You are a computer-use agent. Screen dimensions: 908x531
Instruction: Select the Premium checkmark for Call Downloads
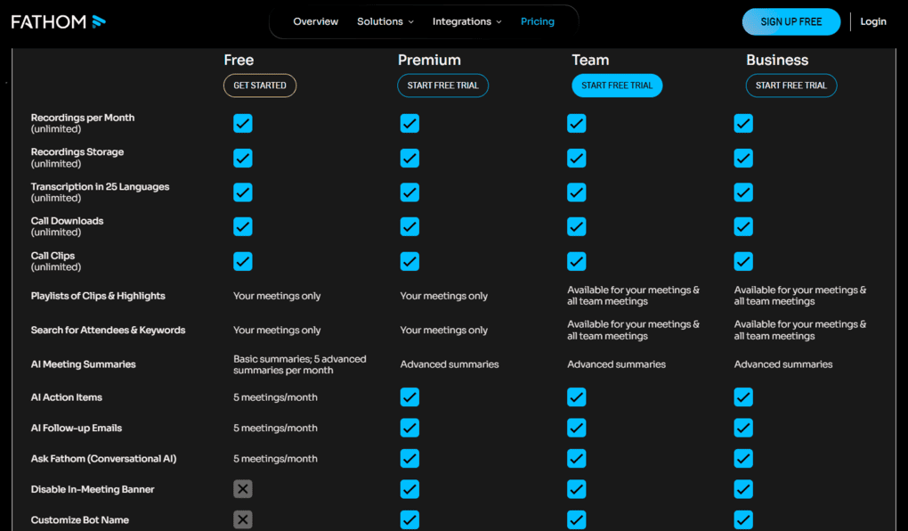click(409, 226)
